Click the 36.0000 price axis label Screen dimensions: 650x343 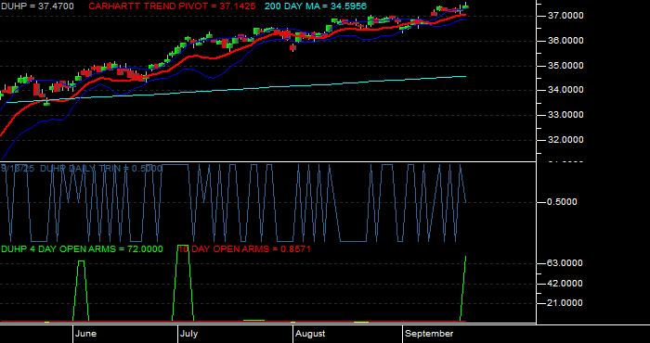tap(565, 41)
